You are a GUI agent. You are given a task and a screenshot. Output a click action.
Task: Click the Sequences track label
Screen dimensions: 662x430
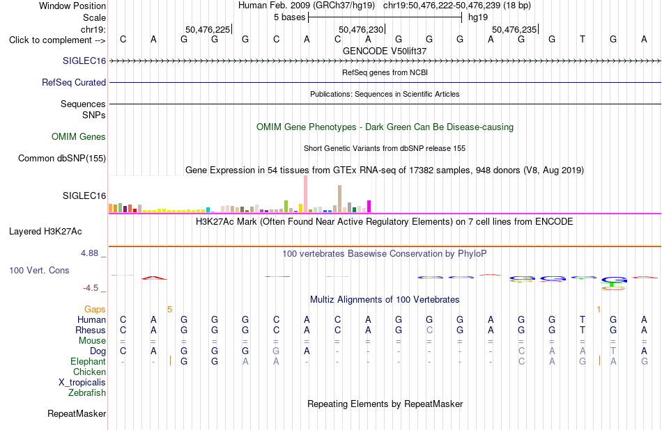coord(83,104)
